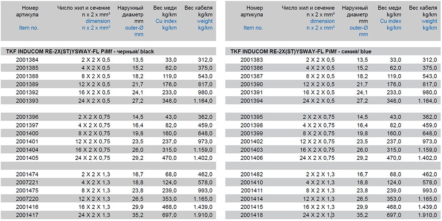This screenshot has height=221, width=442.
Task: Click the blue cable section title
Action: [x=301, y=52]
